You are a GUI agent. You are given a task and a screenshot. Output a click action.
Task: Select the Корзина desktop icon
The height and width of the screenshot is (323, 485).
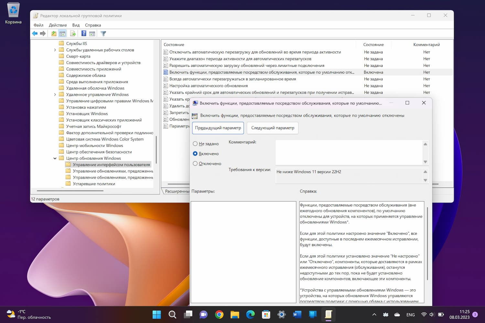coord(13,14)
